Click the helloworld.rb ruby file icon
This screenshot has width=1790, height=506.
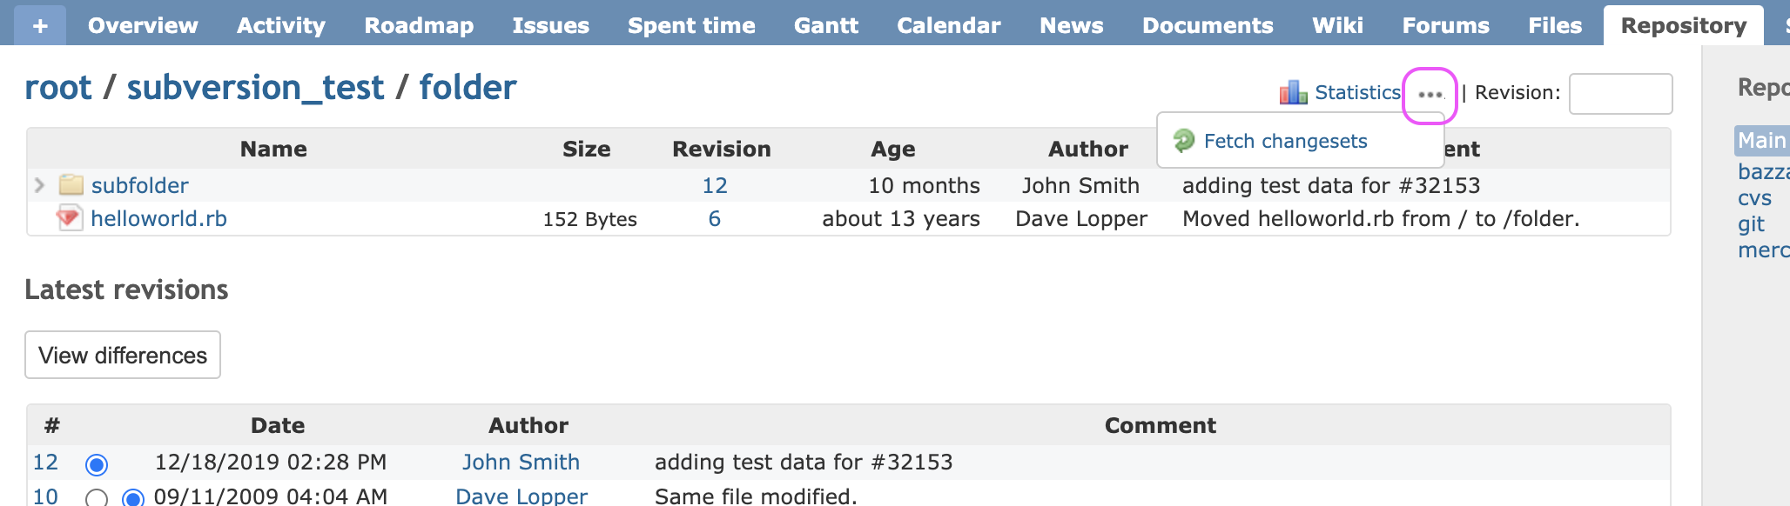click(69, 217)
